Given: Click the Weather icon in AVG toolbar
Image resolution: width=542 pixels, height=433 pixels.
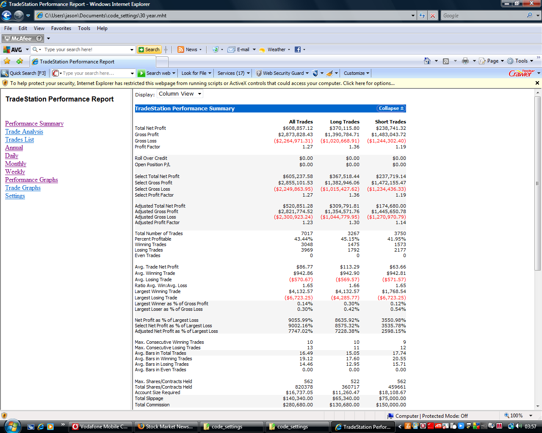Looking at the screenshot, I should pyautogui.click(x=262, y=49).
